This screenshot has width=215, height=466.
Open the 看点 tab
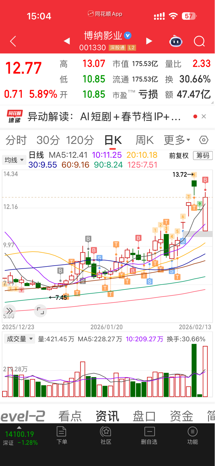coord(70,416)
